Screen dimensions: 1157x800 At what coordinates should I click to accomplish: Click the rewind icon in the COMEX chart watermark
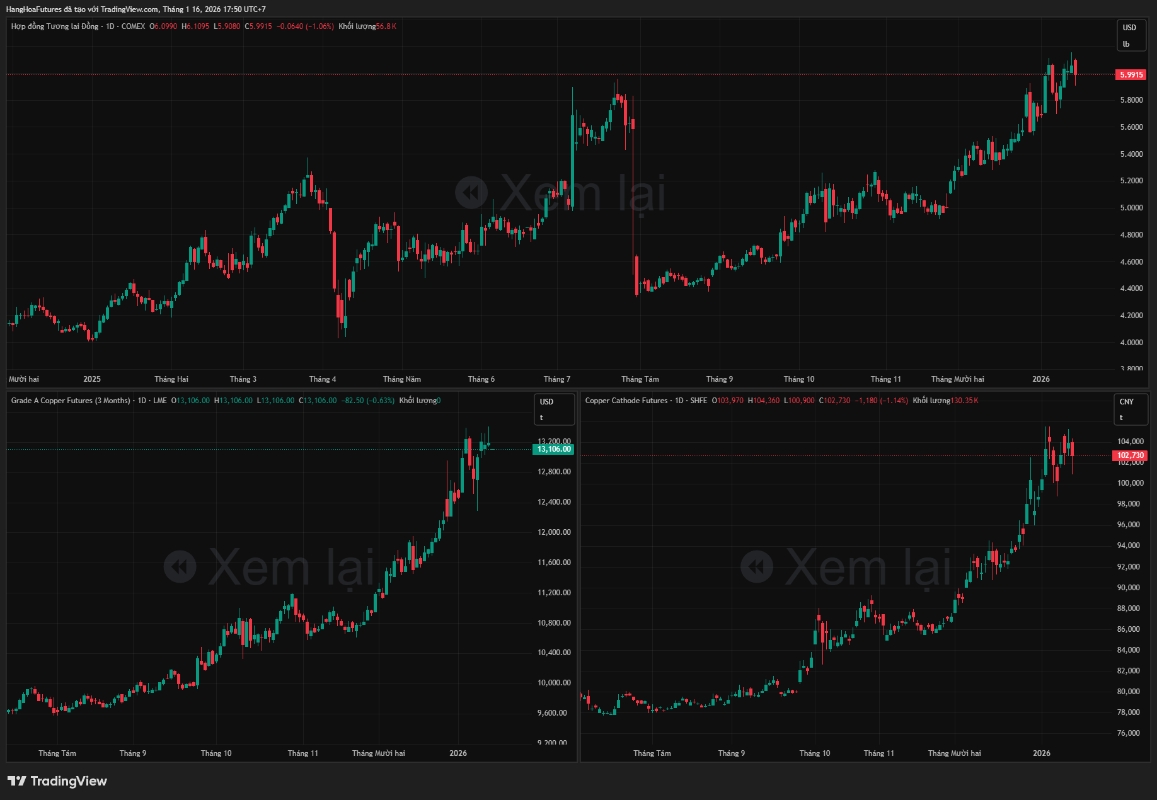[x=471, y=193]
